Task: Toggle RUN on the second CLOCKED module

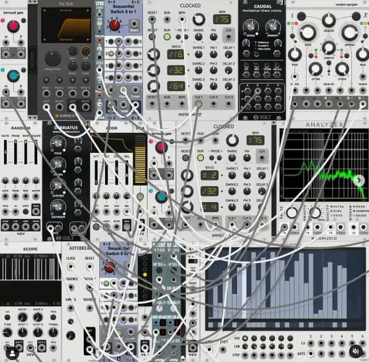Action: [x=200, y=157]
